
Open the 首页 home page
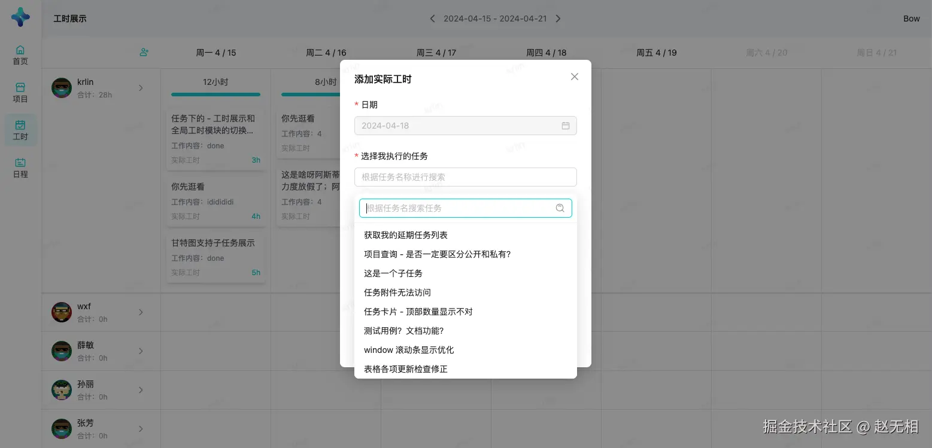click(20, 55)
